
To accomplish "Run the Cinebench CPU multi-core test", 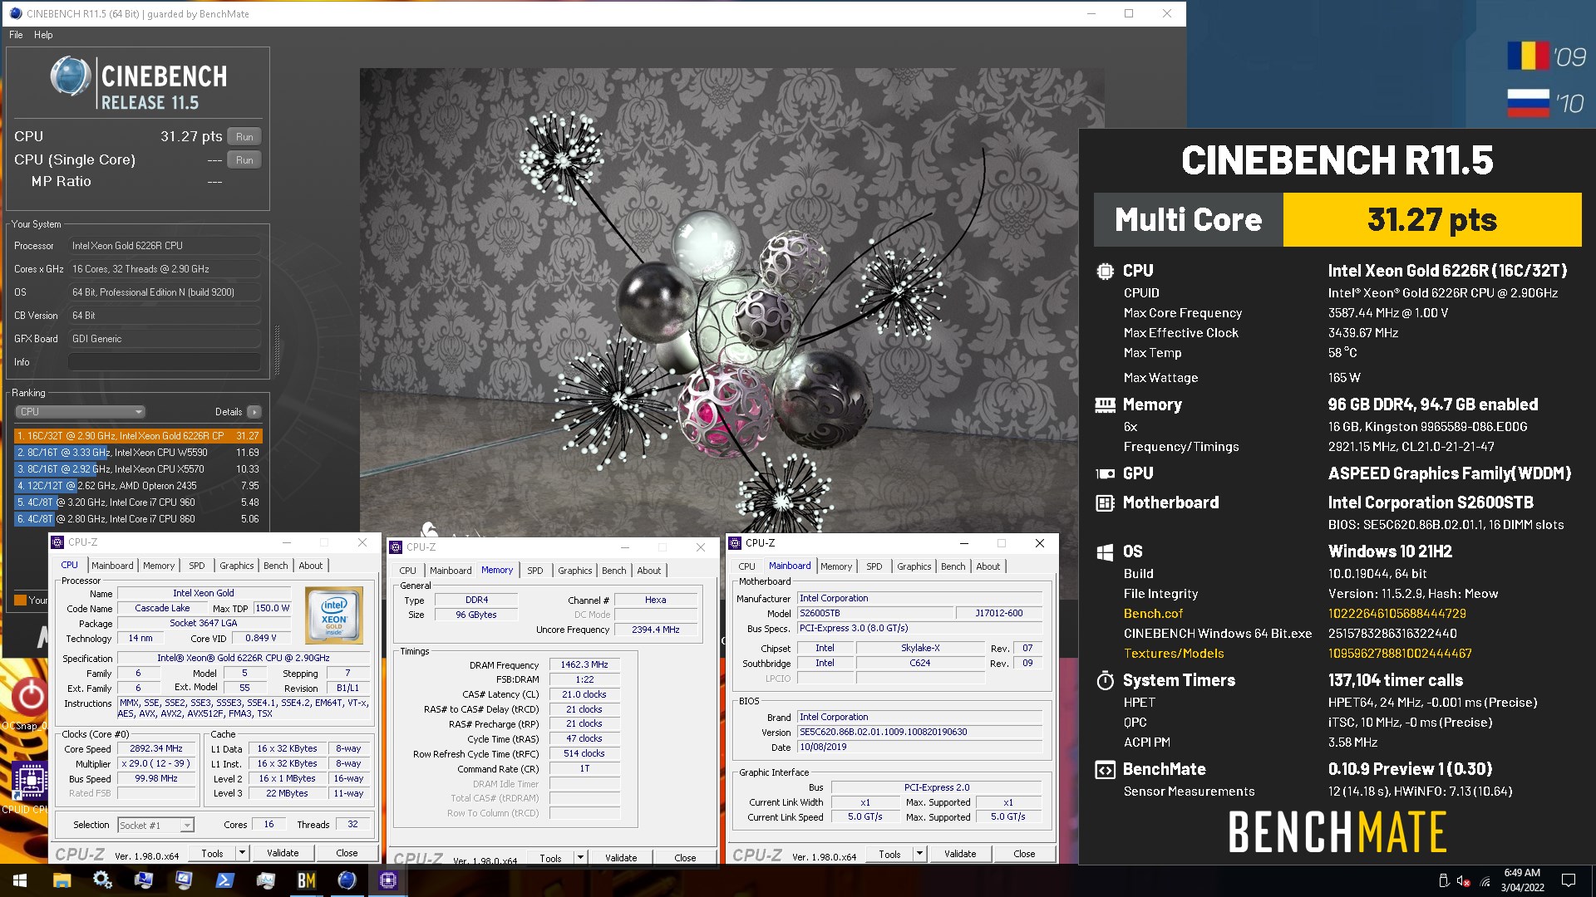I will pyautogui.click(x=244, y=137).
